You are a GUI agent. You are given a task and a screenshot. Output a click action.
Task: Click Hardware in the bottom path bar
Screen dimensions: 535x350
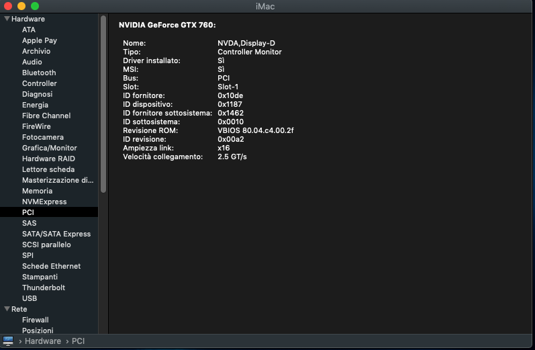tap(43, 341)
